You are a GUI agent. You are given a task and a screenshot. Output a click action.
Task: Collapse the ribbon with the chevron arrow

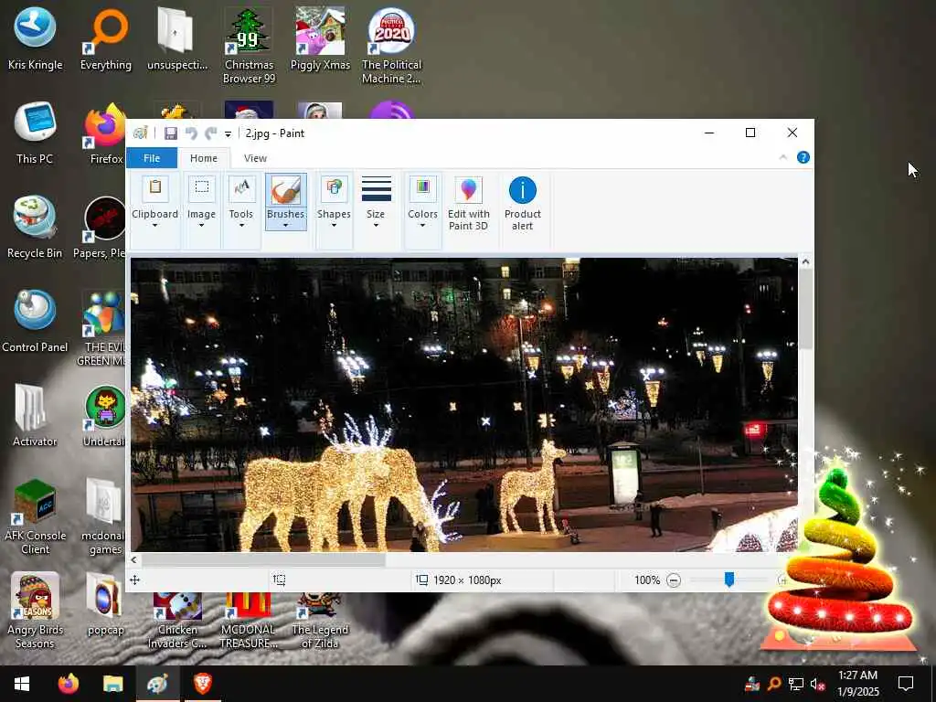point(783,157)
